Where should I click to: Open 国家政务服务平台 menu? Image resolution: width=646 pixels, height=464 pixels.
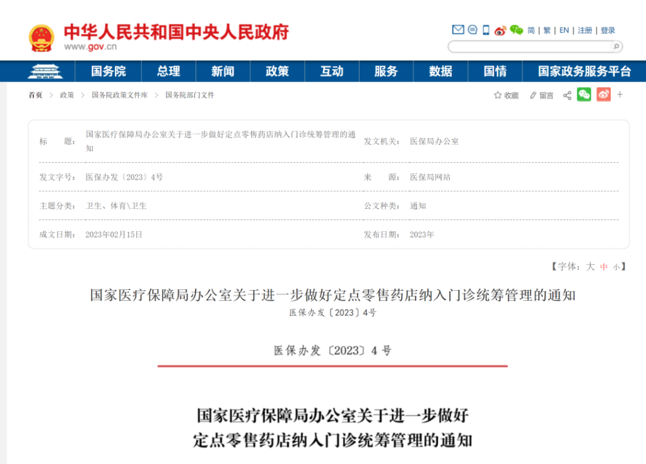[x=584, y=71]
